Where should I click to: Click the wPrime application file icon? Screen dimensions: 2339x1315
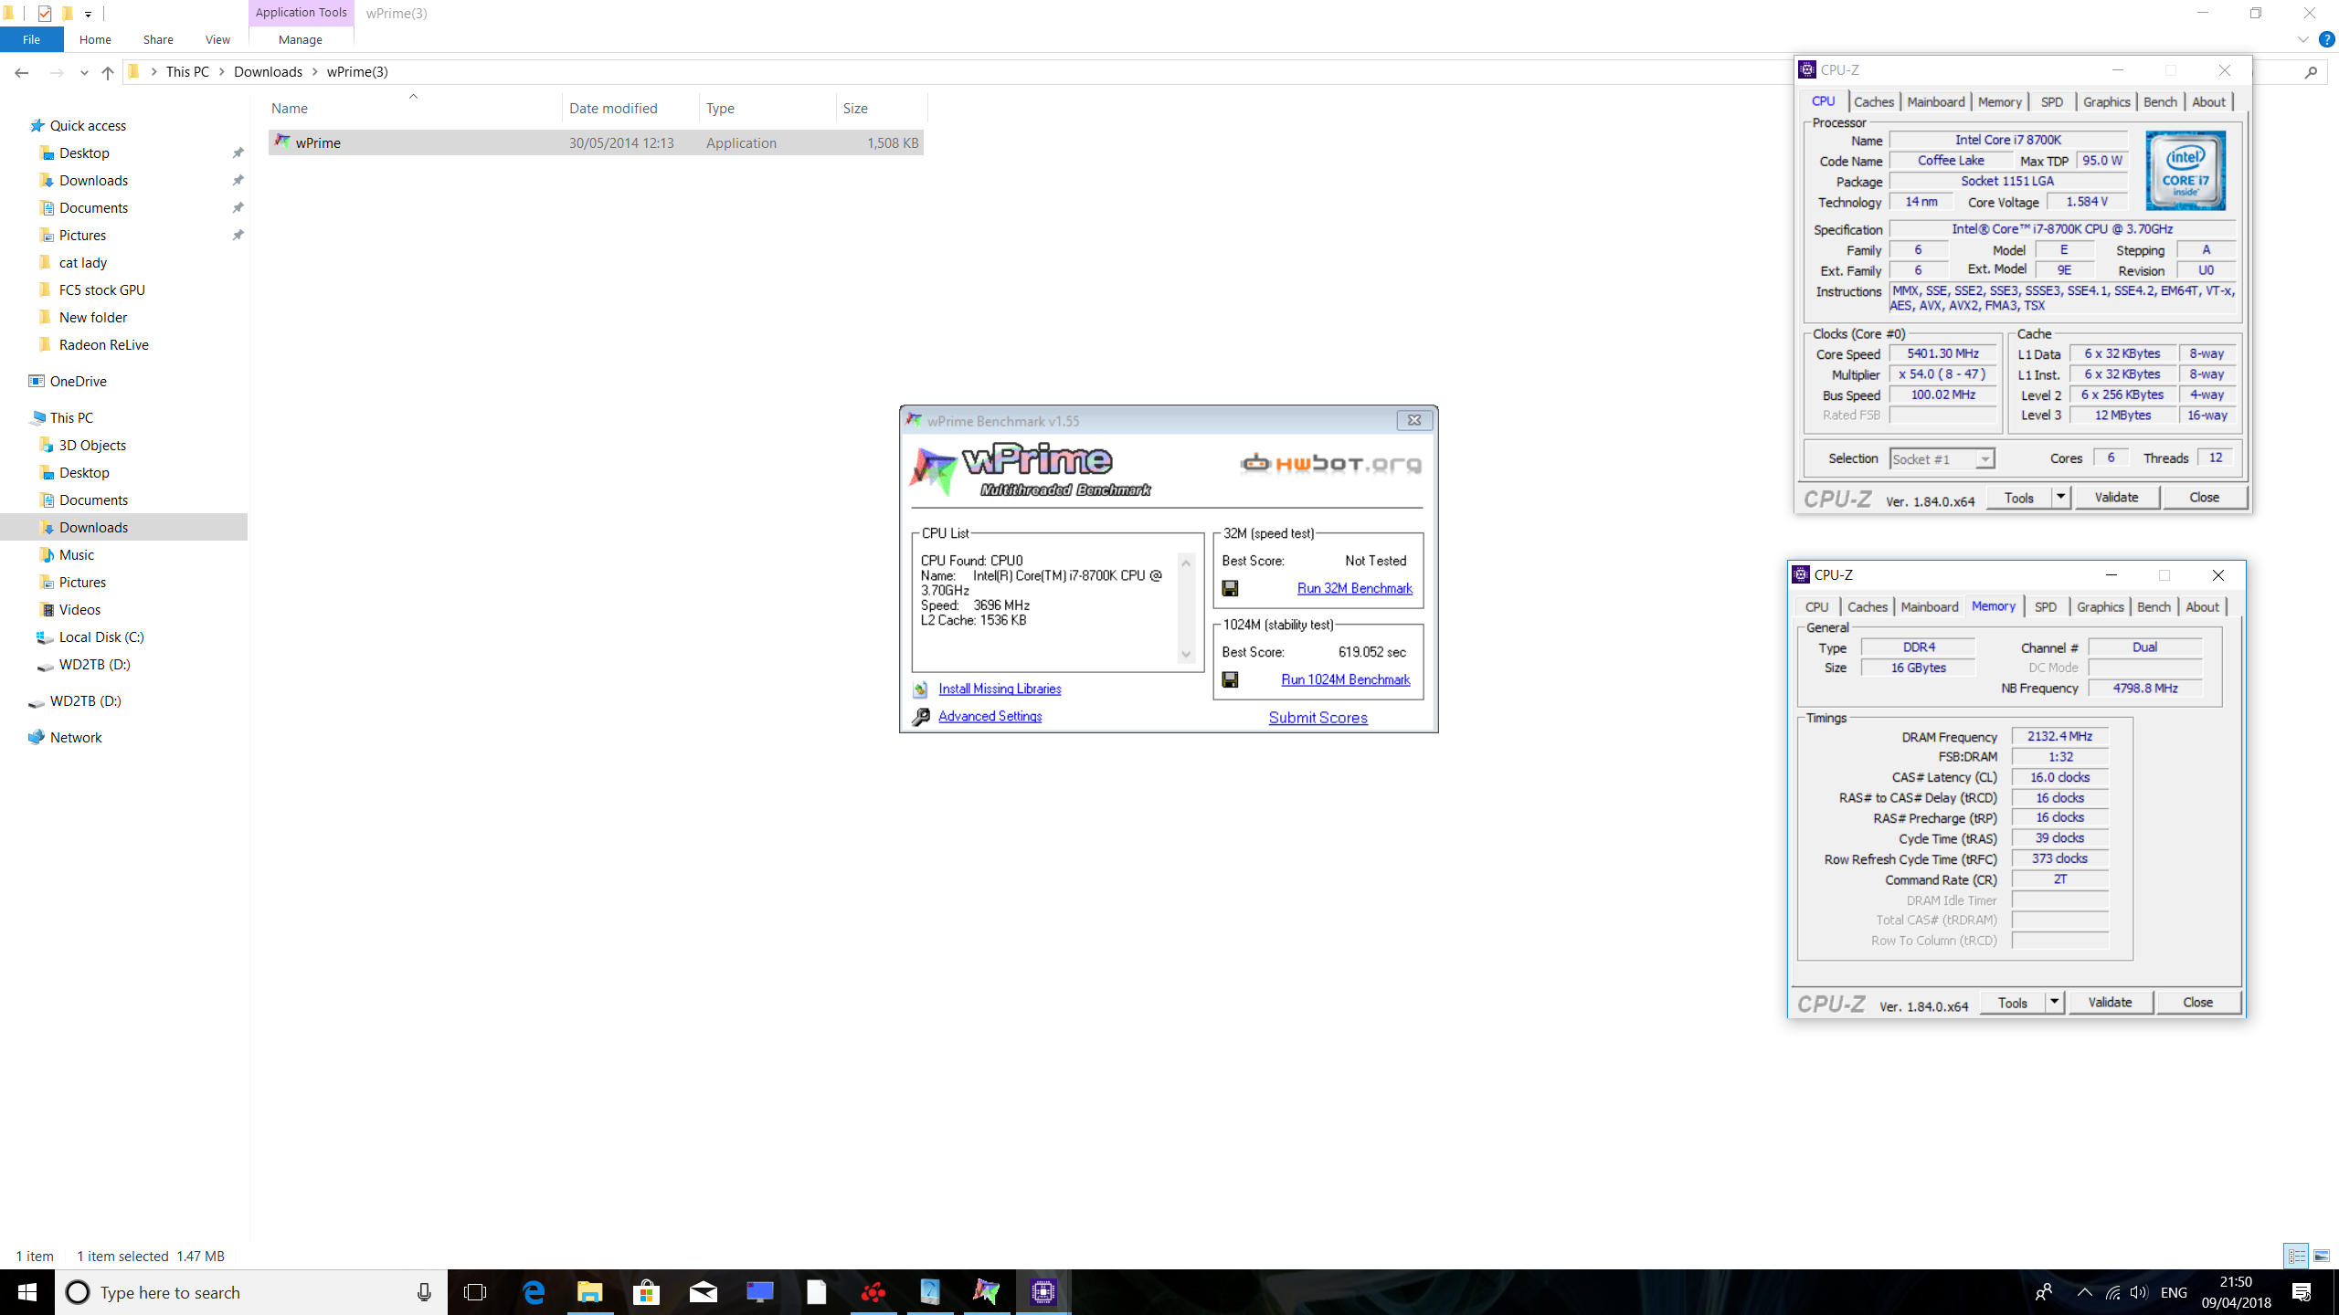point(282,142)
